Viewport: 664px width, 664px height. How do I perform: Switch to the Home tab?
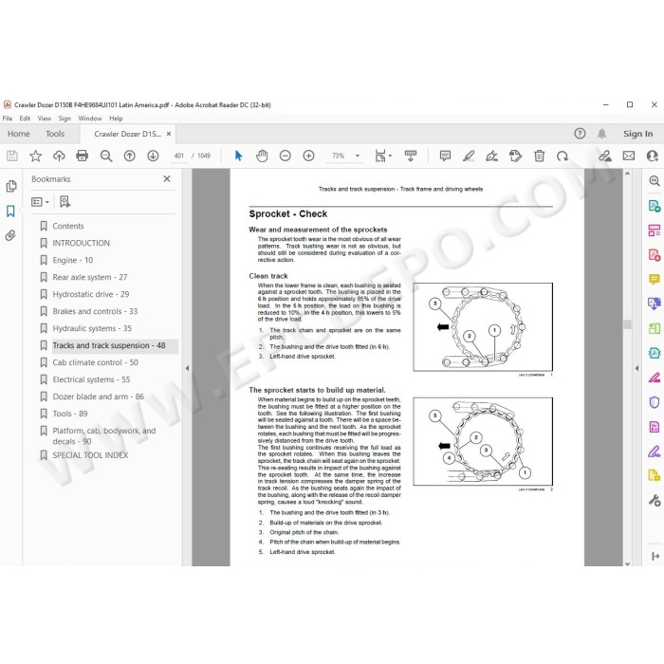pos(19,134)
